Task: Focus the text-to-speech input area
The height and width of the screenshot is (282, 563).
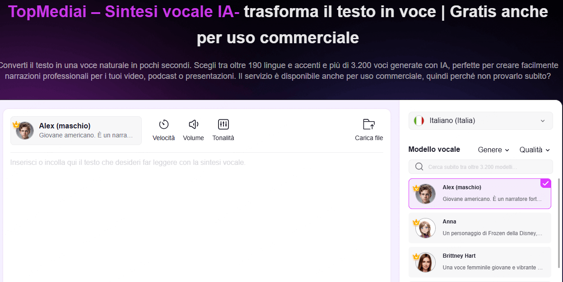Action: tap(197, 216)
